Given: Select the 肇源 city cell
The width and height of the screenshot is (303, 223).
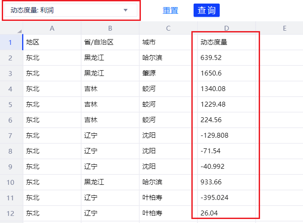Looking at the screenshot, I should (x=168, y=73).
